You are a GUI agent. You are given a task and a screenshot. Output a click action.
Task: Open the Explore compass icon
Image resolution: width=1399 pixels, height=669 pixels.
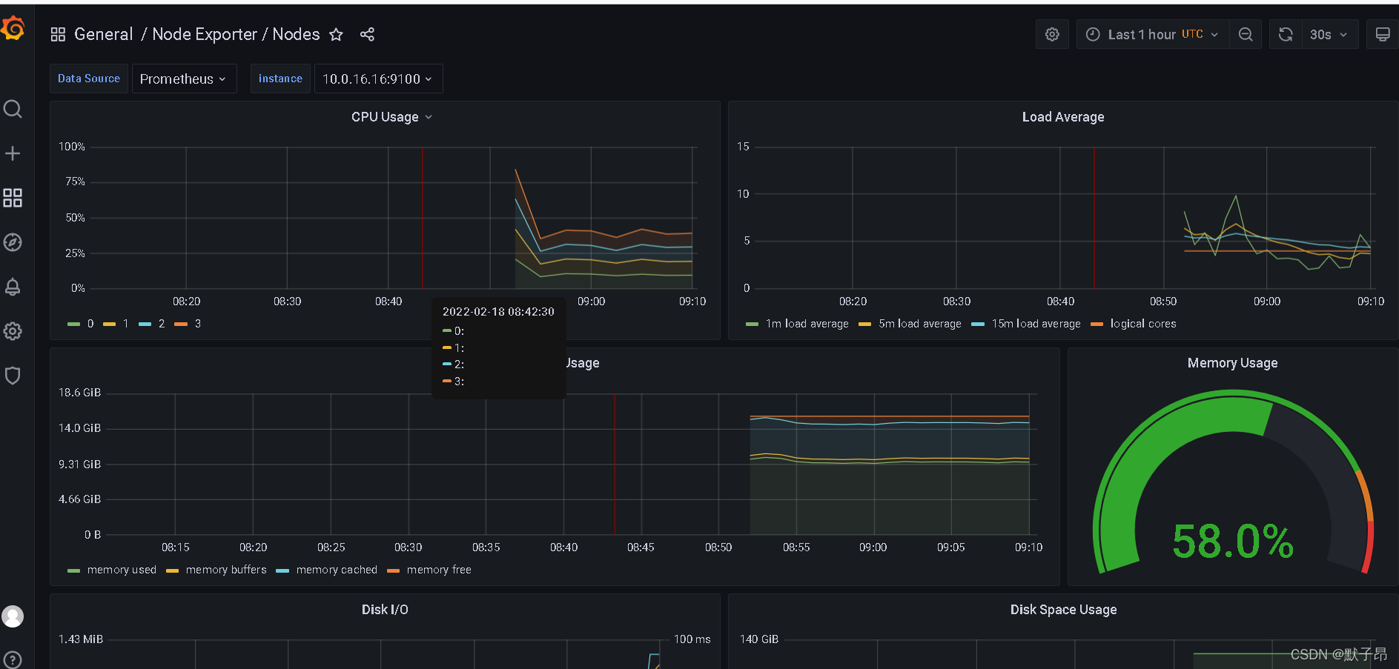pyautogui.click(x=13, y=242)
